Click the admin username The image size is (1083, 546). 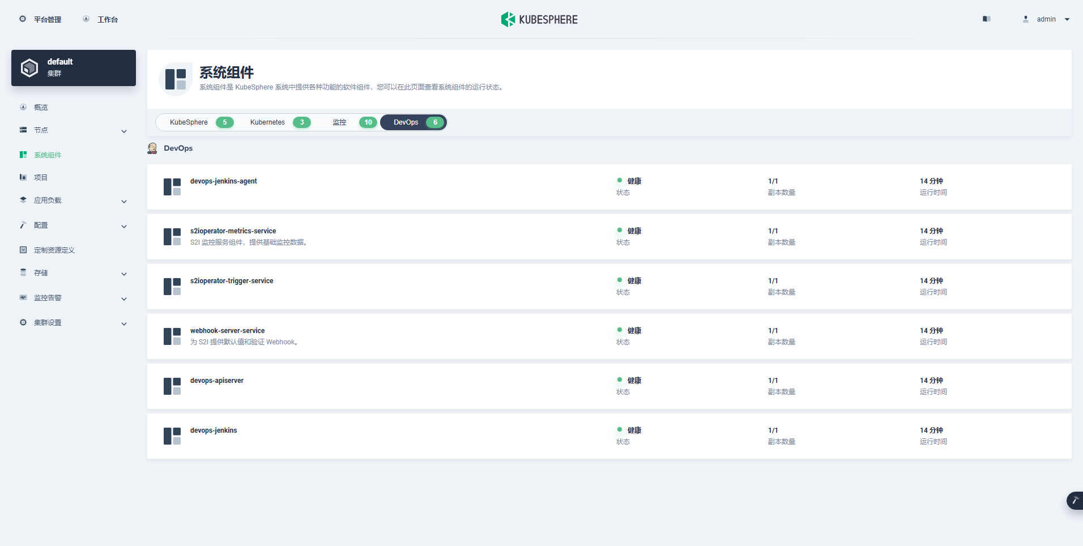point(1046,19)
